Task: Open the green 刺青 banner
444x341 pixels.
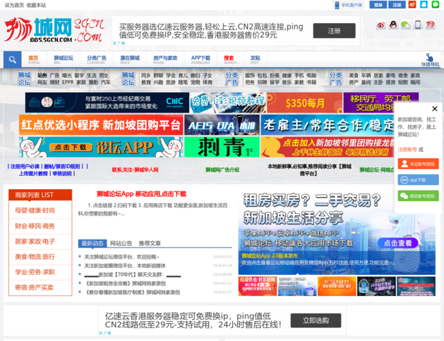Action: 222,147
